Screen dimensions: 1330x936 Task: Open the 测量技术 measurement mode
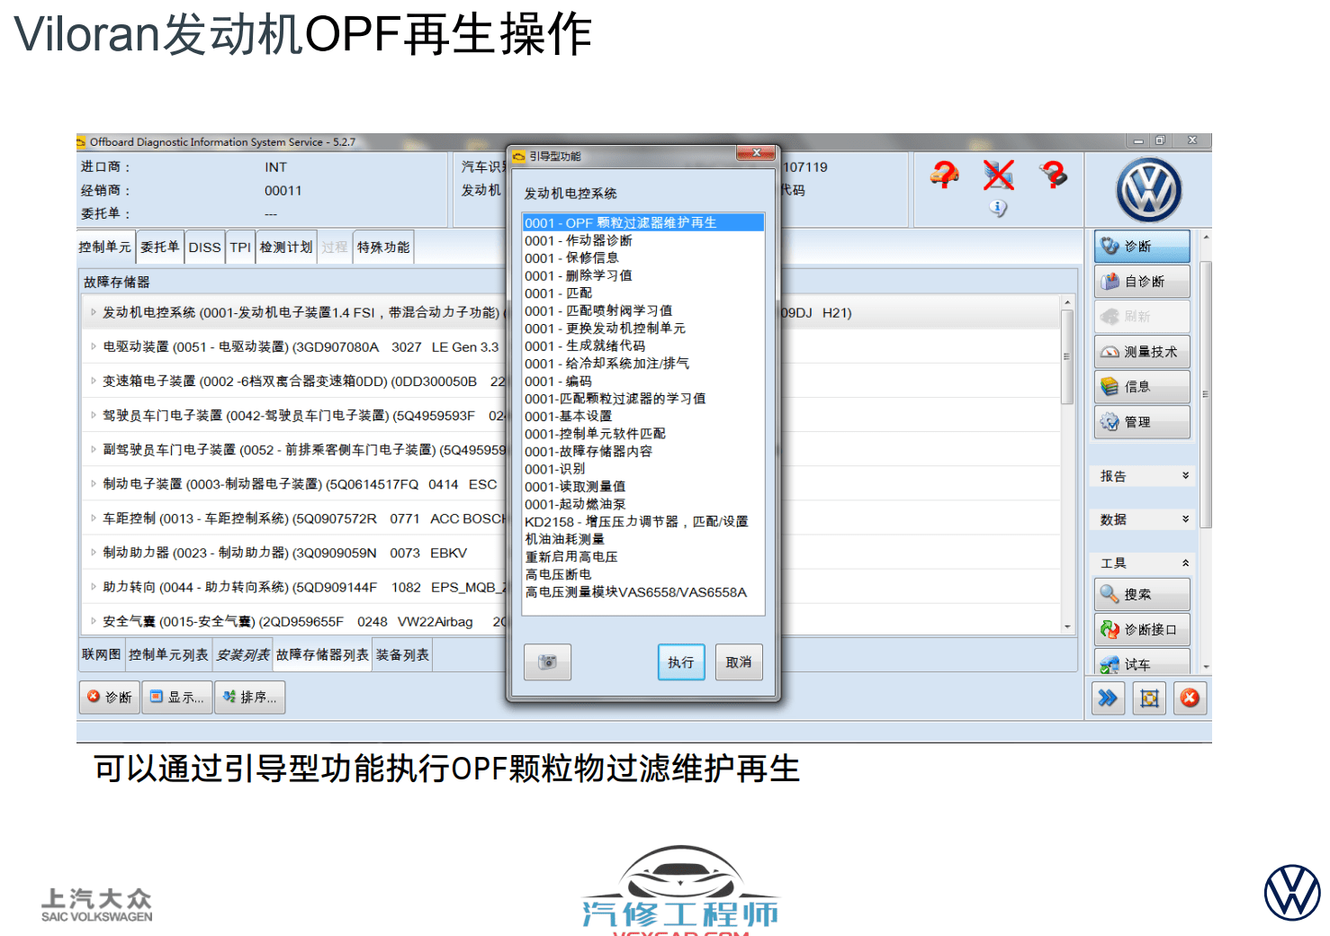(x=1142, y=352)
